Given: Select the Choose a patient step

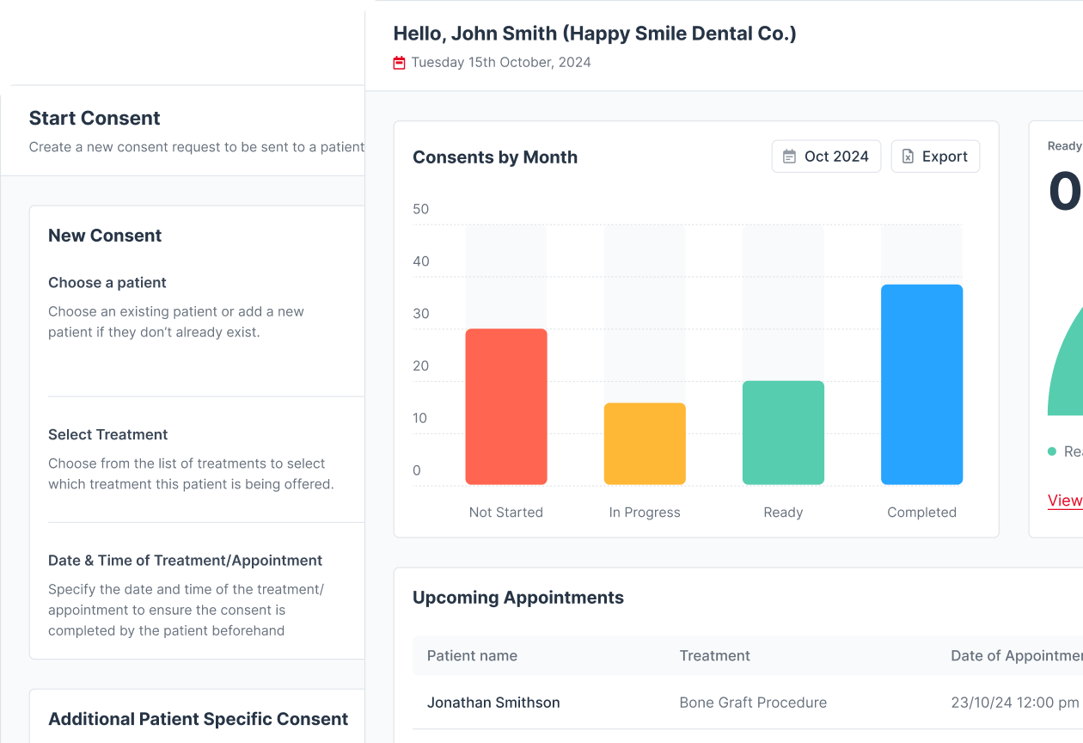Looking at the screenshot, I should point(107,283).
